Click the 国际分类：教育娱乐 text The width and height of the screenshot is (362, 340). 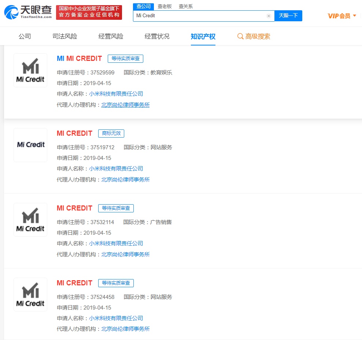148,73
